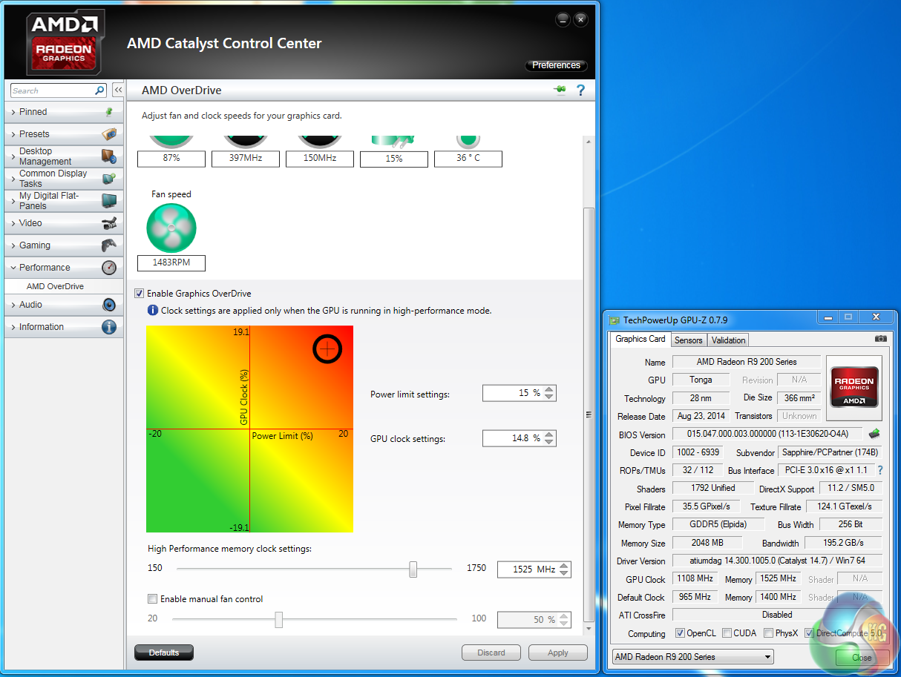Click the Bus Interface question mark
The image size is (901, 677).
880,470
